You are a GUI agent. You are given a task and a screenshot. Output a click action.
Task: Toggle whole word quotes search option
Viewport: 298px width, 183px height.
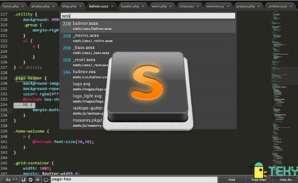[15, 179]
